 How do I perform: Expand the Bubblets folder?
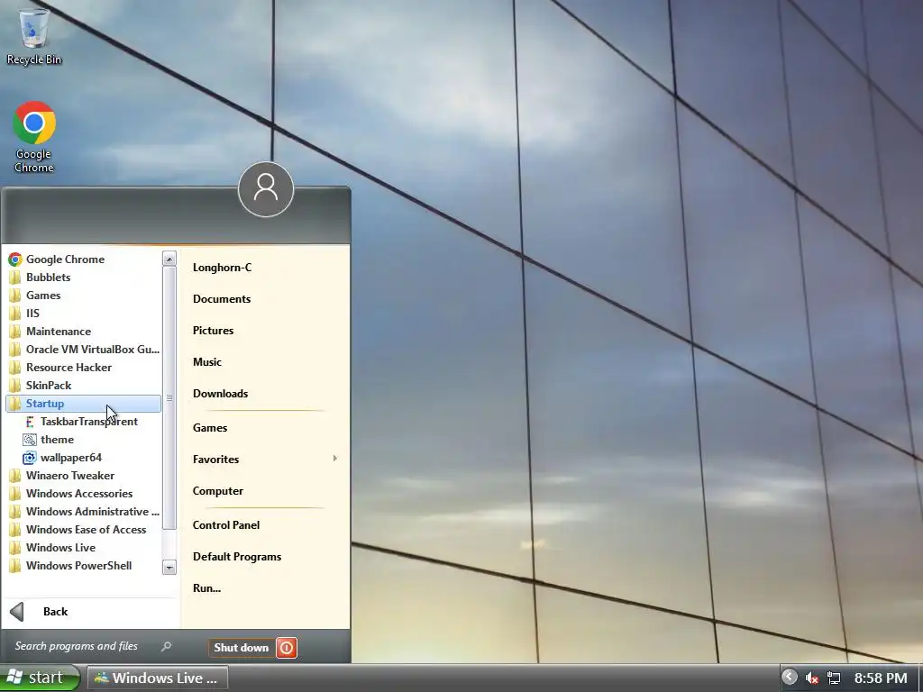(83, 278)
